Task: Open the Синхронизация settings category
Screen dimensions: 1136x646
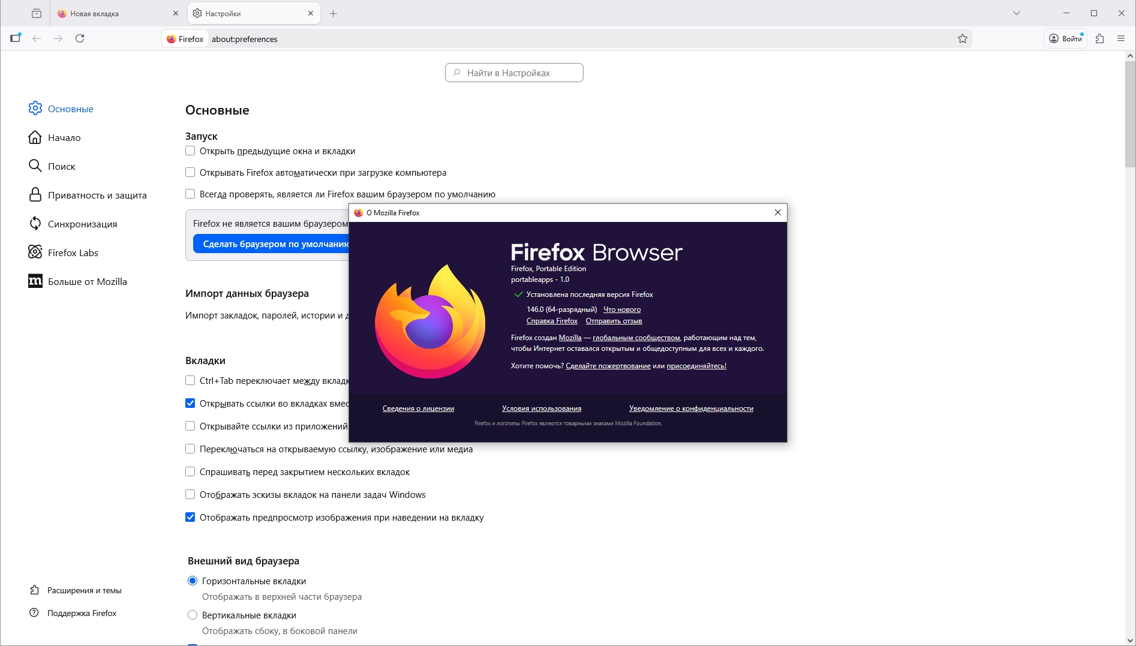Action: 73,224
